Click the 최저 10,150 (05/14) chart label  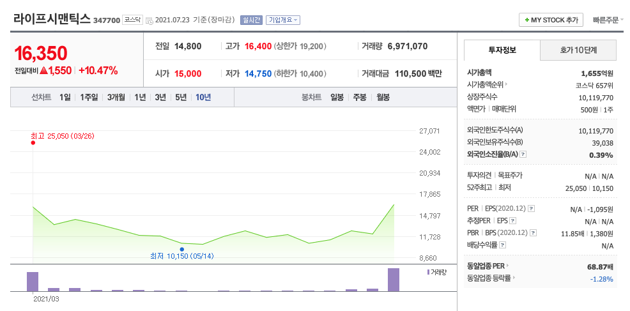(x=181, y=256)
